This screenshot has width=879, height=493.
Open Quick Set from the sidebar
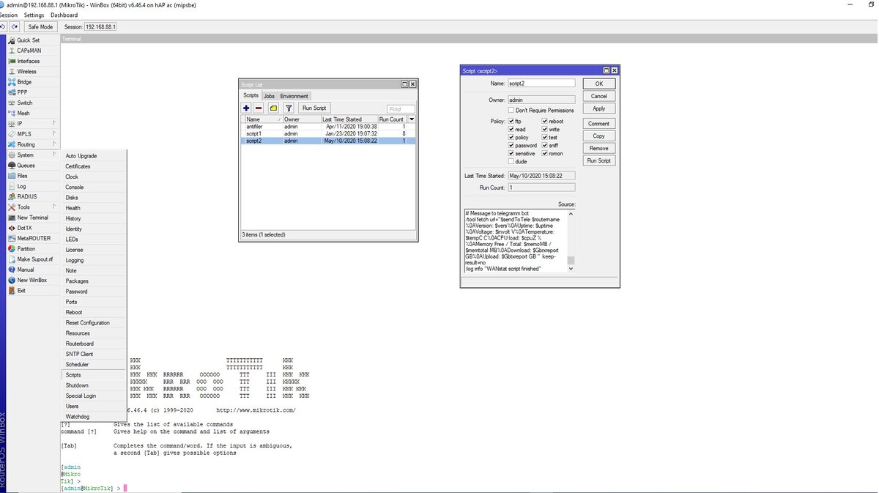click(x=28, y=40)
